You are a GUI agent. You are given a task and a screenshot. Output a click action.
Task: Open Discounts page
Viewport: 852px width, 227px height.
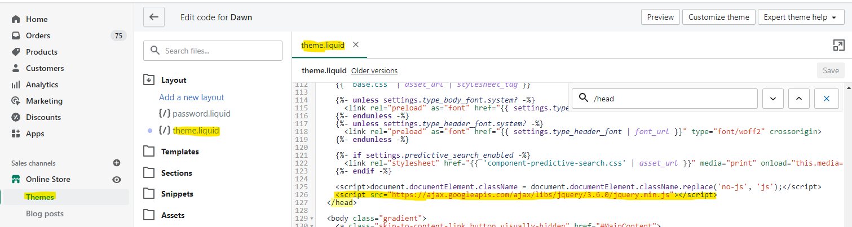43,117
